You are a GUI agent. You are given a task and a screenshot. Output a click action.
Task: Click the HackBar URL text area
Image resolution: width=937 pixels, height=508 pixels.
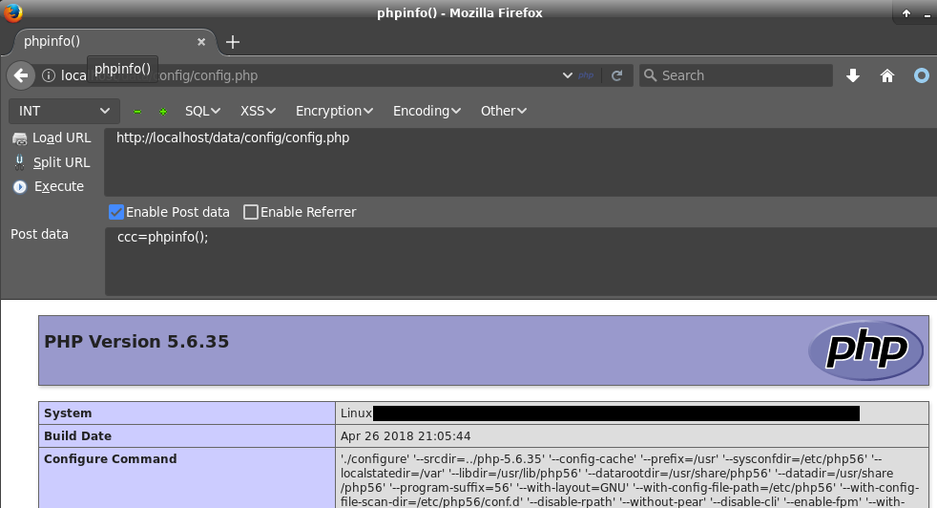coord(520,162)
